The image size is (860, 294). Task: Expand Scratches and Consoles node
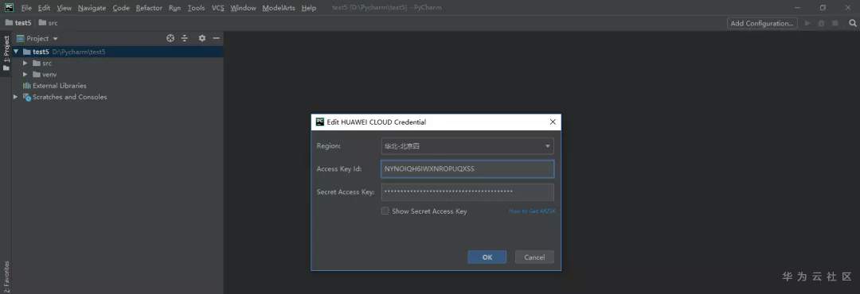tap(16, 97)
